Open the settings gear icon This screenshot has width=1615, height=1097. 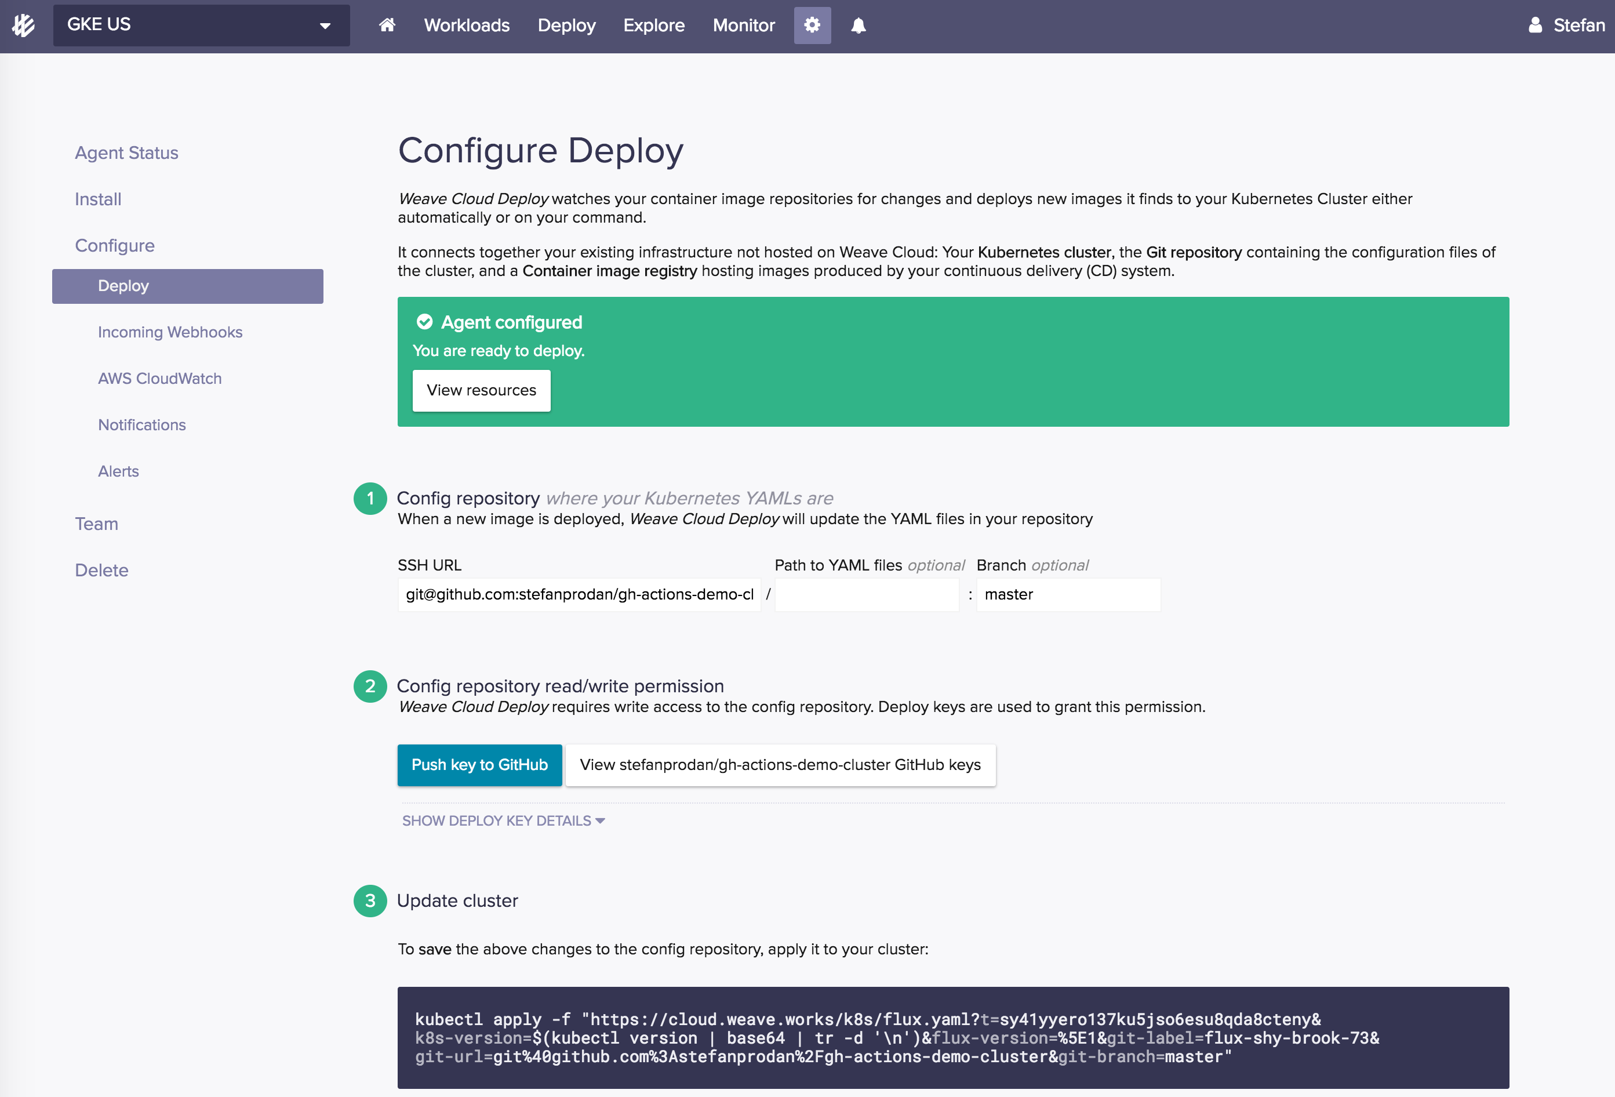pyautogui.click(x=812, y=26)
